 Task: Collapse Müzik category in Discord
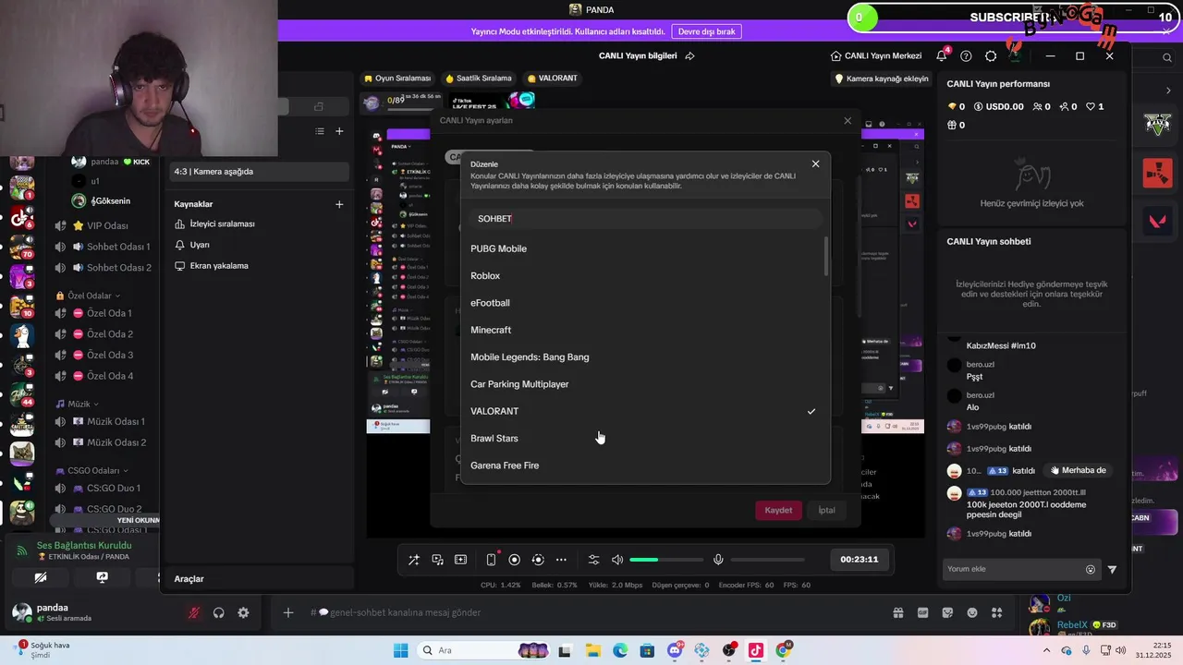pos(78,404)
